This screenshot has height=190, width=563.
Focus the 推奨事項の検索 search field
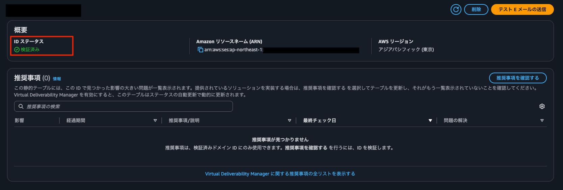click(x=128, y=106)
